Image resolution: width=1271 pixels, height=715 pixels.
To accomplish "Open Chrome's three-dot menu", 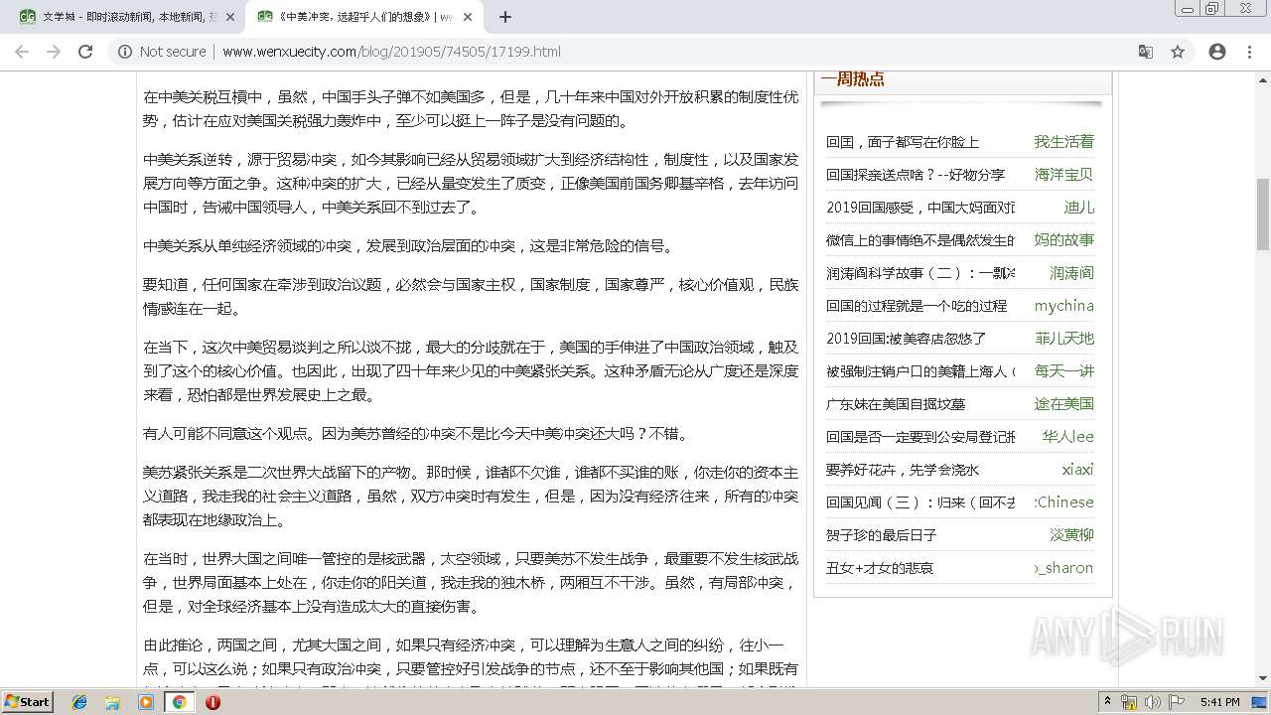I will point(1249,52).
